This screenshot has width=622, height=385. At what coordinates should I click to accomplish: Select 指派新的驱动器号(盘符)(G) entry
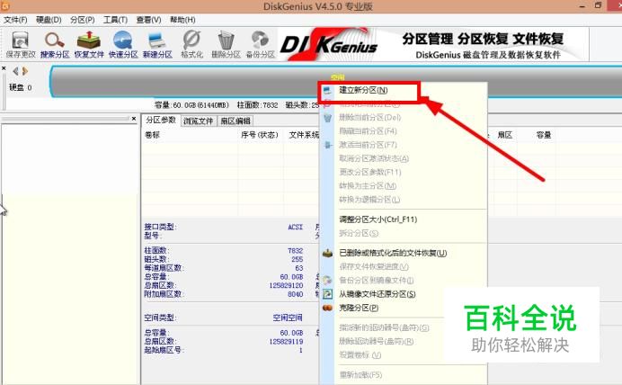point(384,327)
